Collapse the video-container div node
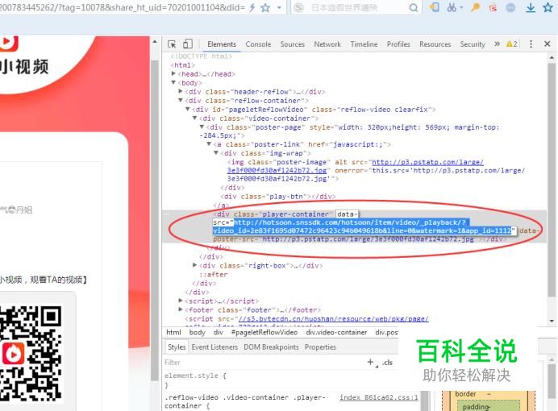This screenshot has height=411, width=558. [195, 118]
